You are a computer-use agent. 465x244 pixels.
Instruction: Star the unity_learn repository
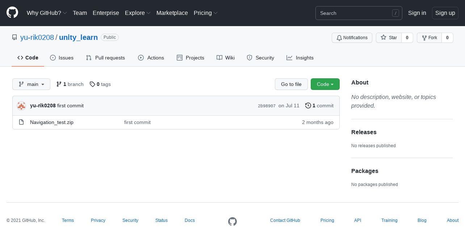(x=389, y=38)
